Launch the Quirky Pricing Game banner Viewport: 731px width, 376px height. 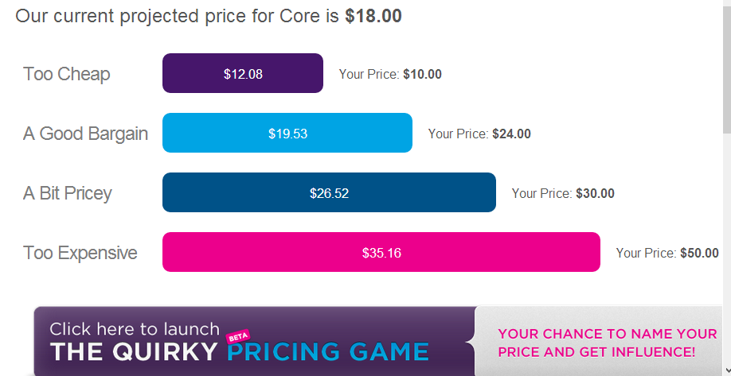coord(377,341)
